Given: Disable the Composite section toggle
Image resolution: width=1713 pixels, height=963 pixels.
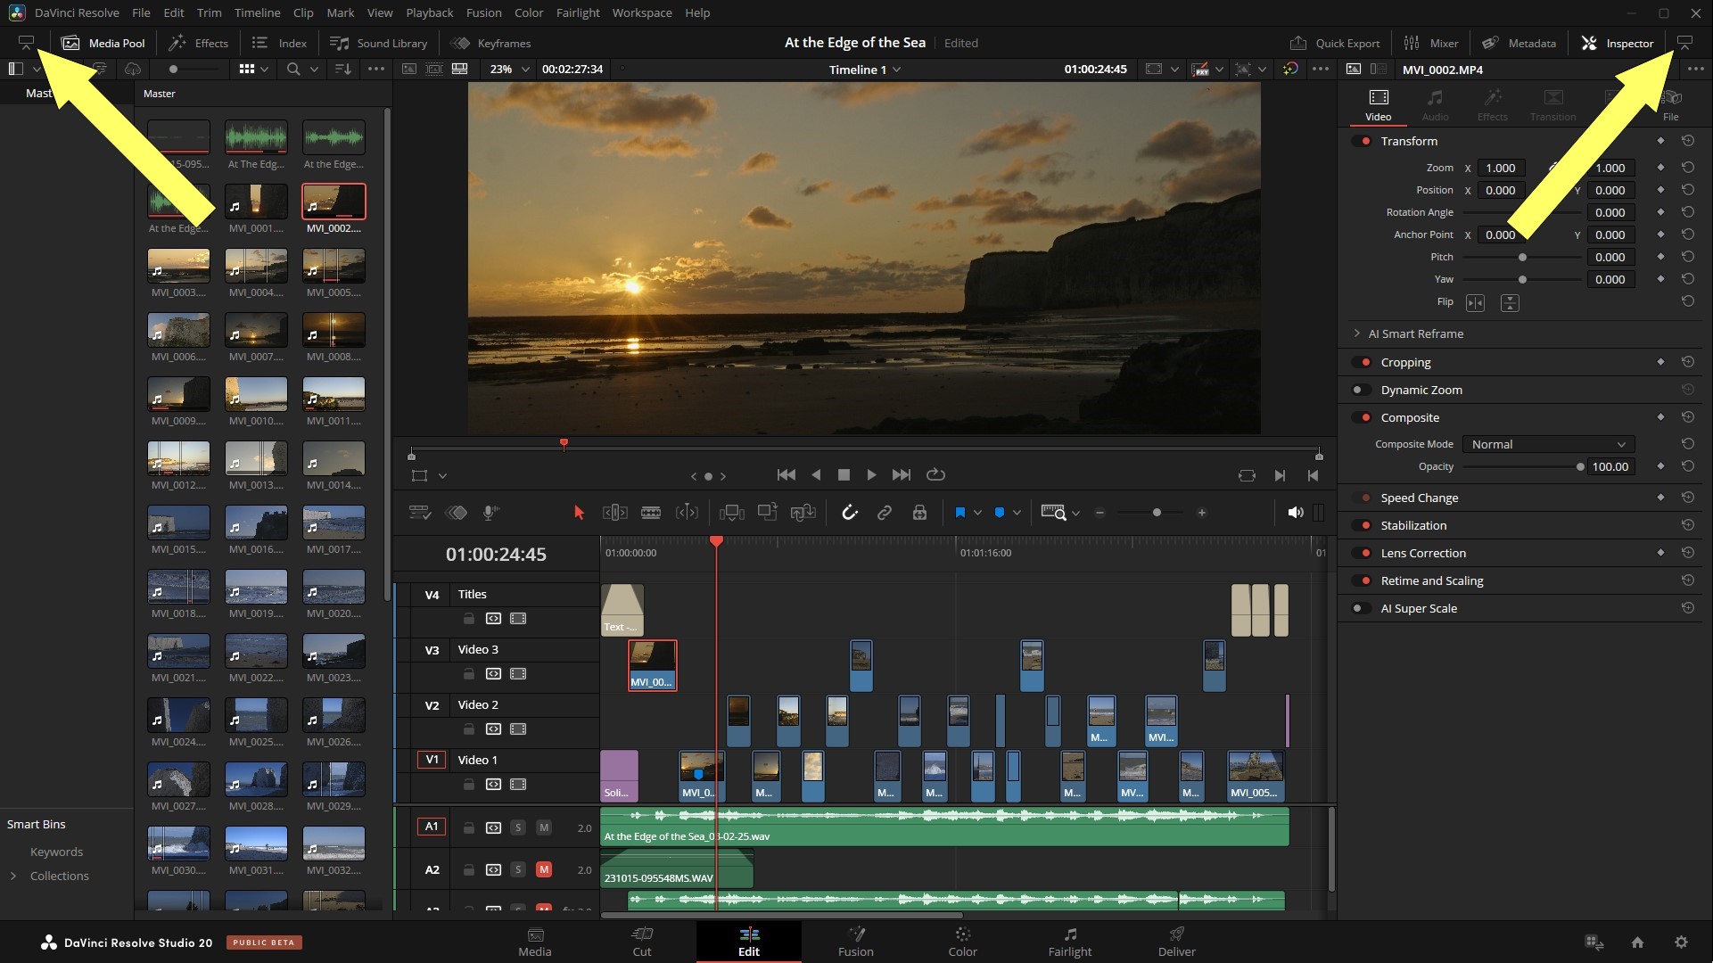Looking at the screenshot, I should (1362, 417).
